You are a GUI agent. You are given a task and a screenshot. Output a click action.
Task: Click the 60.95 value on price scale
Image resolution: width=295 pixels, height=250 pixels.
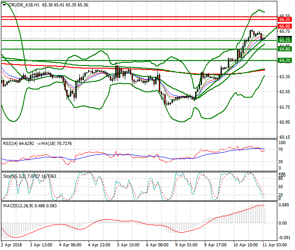pyautogui.click(x=285, y=122)
